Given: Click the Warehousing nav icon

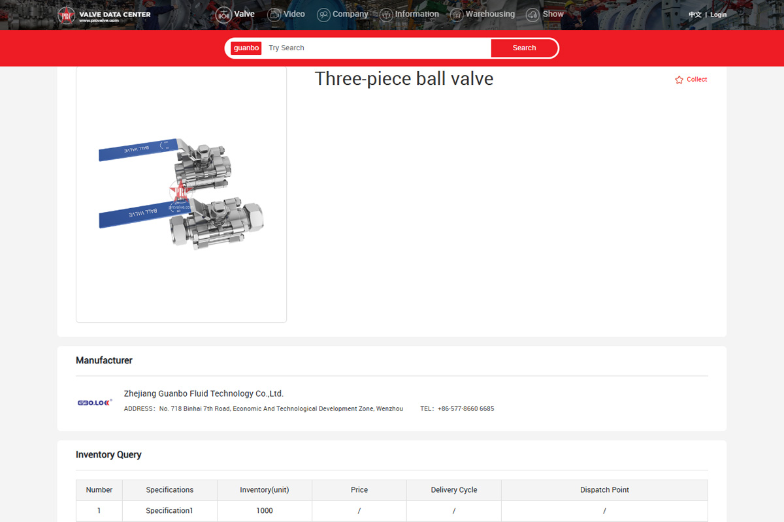Looking at the screenshot, I should [457, 14].
